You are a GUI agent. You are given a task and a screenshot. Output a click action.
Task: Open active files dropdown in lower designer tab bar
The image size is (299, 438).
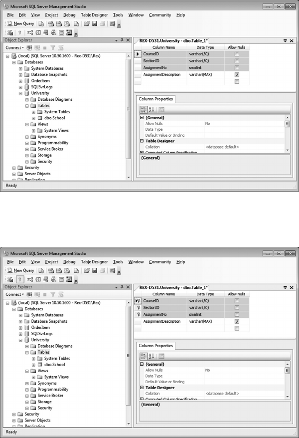point(285,287)
